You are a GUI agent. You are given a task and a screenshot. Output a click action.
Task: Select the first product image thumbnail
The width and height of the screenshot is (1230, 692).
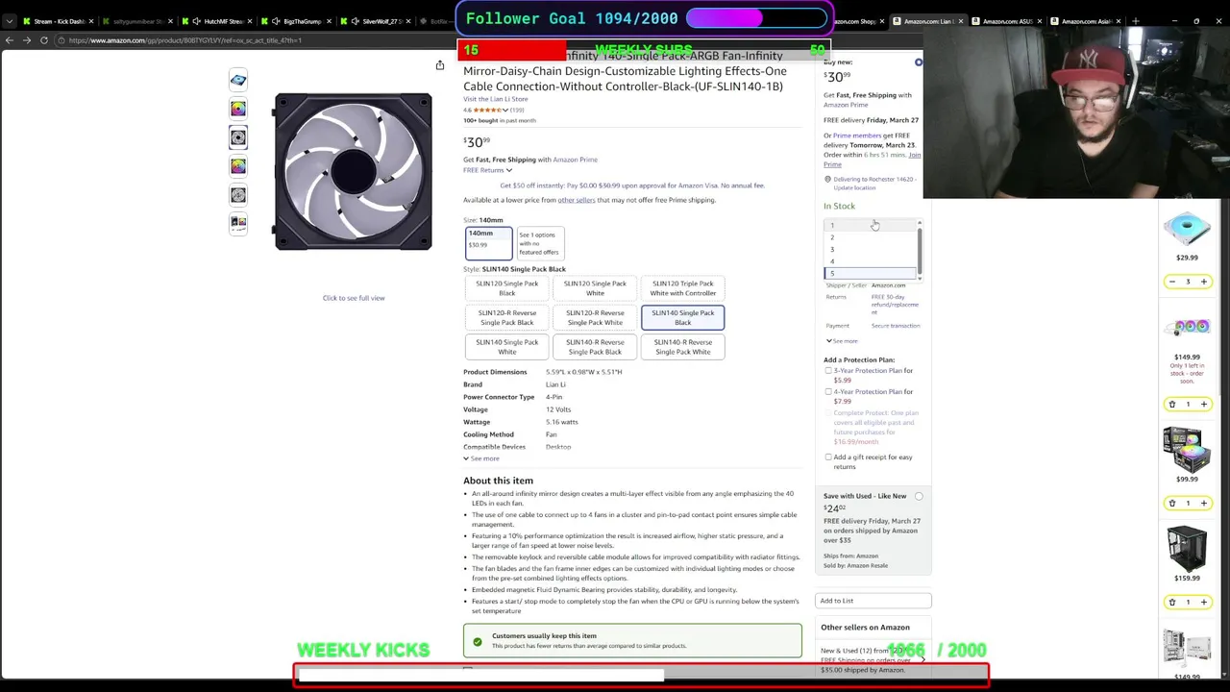(x=238, y=80)
